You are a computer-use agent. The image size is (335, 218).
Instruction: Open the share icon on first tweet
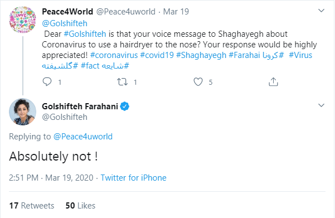(273, 82)
